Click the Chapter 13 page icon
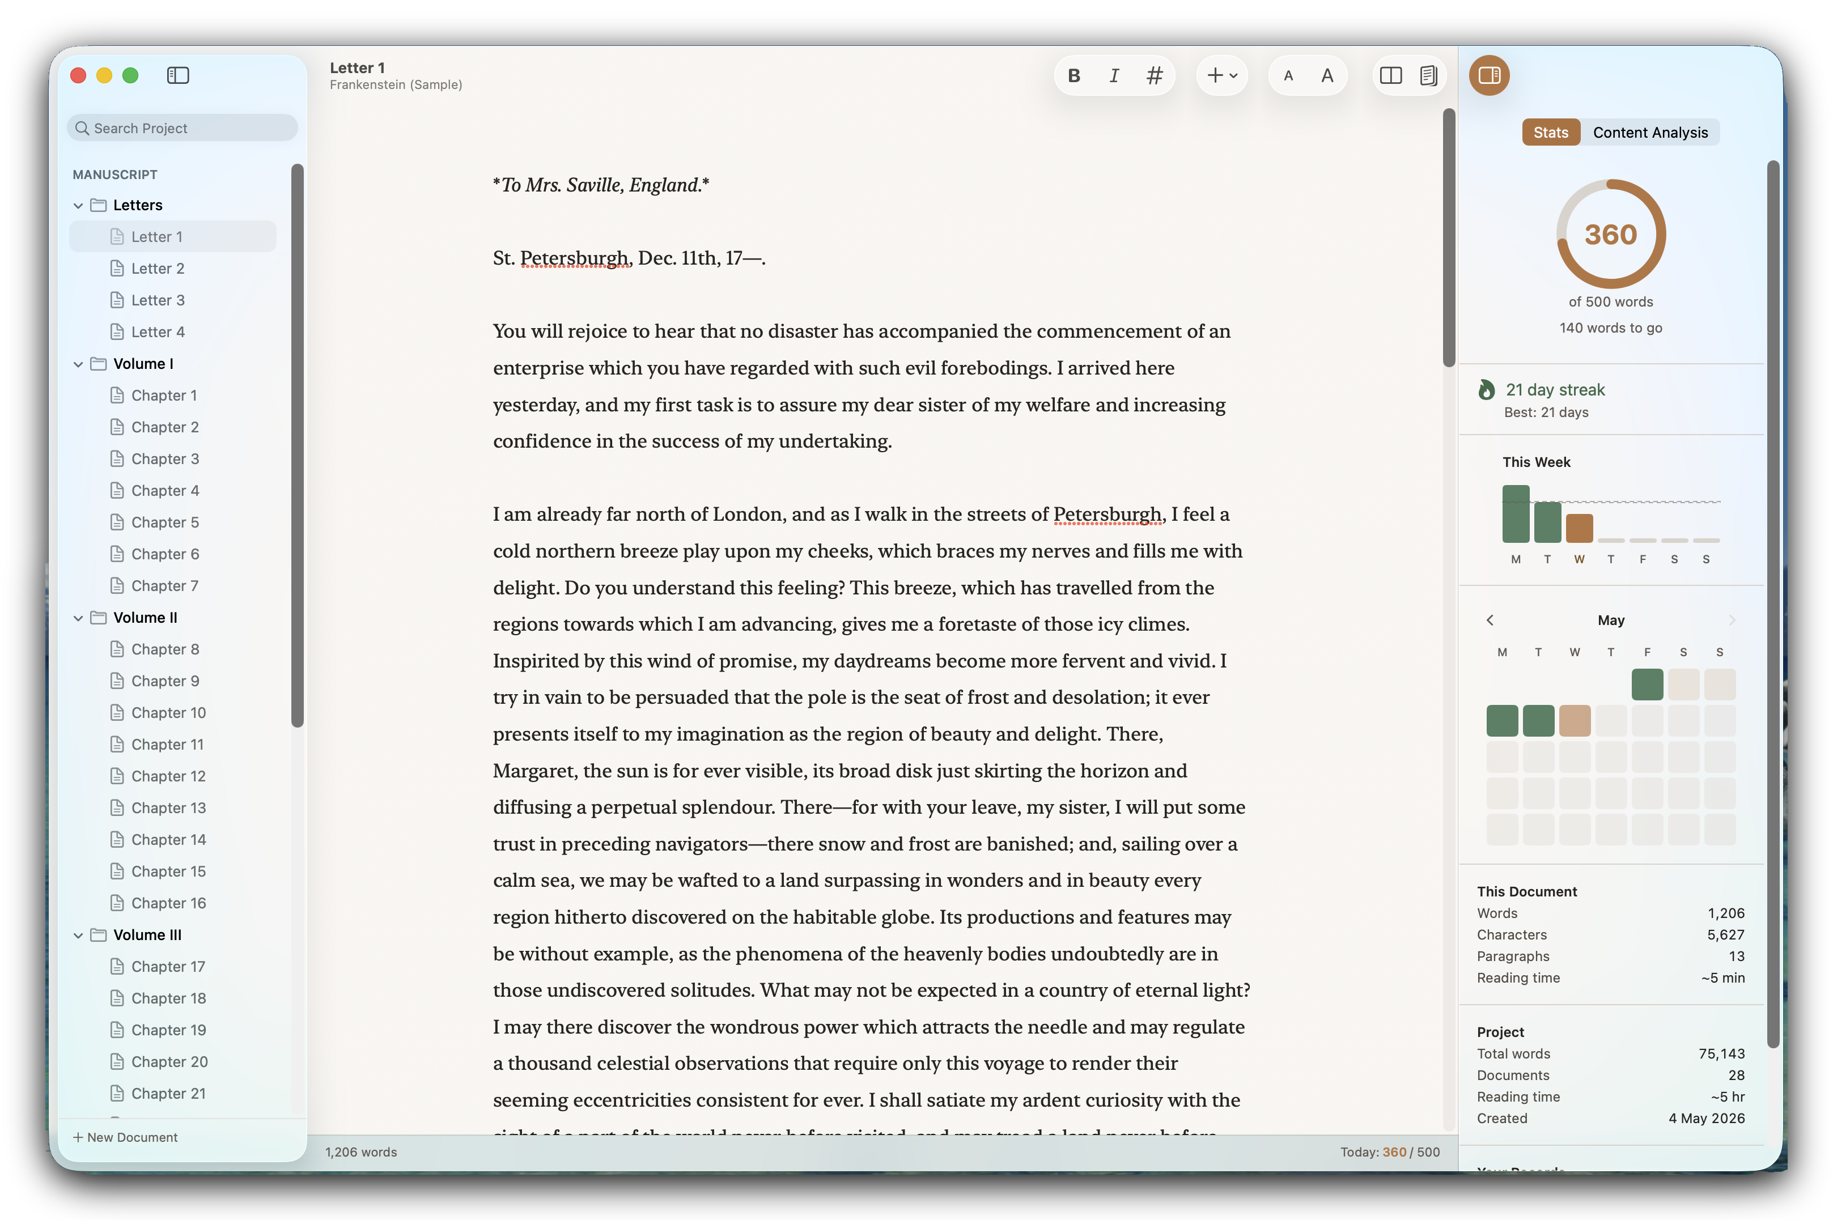 [117, 807]
